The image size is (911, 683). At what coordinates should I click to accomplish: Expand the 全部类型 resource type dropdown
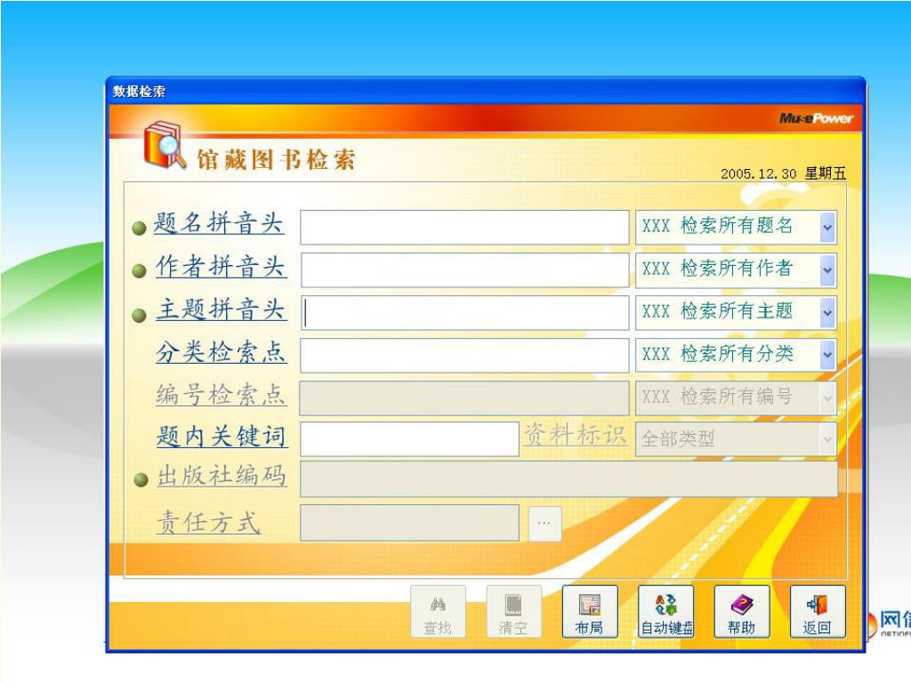827,438
